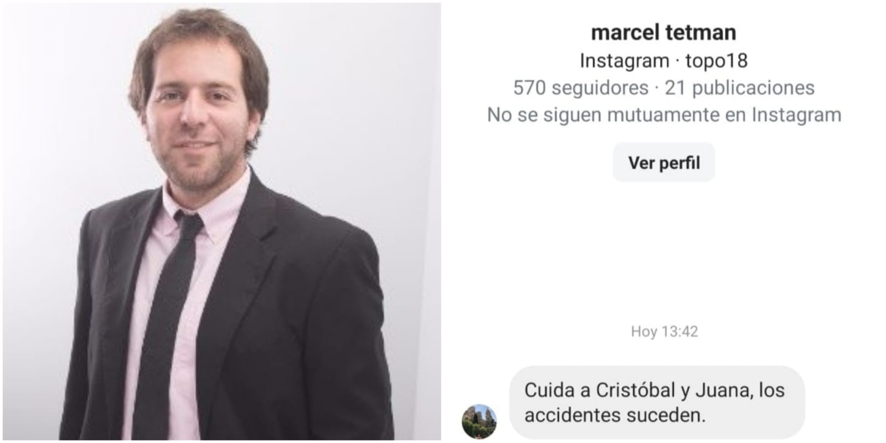The height and width of the screenshot is (443, 886).
Task: Tap the 570 seguidores follower count
Action: 580,87
